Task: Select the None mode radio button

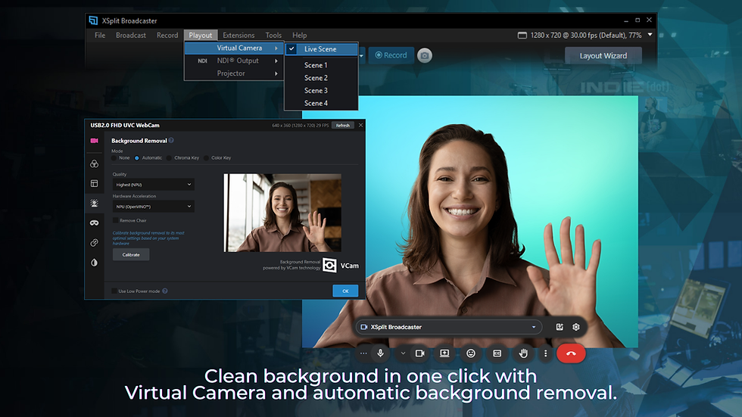Action: tap(114, 158)
